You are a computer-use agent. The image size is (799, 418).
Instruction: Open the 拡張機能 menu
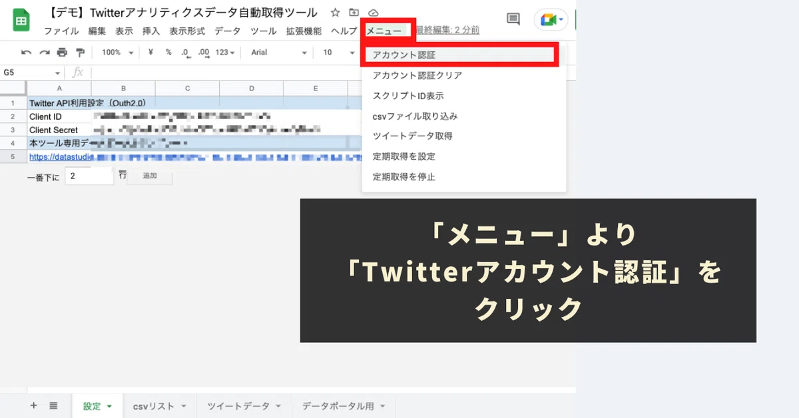coord(304,31)
